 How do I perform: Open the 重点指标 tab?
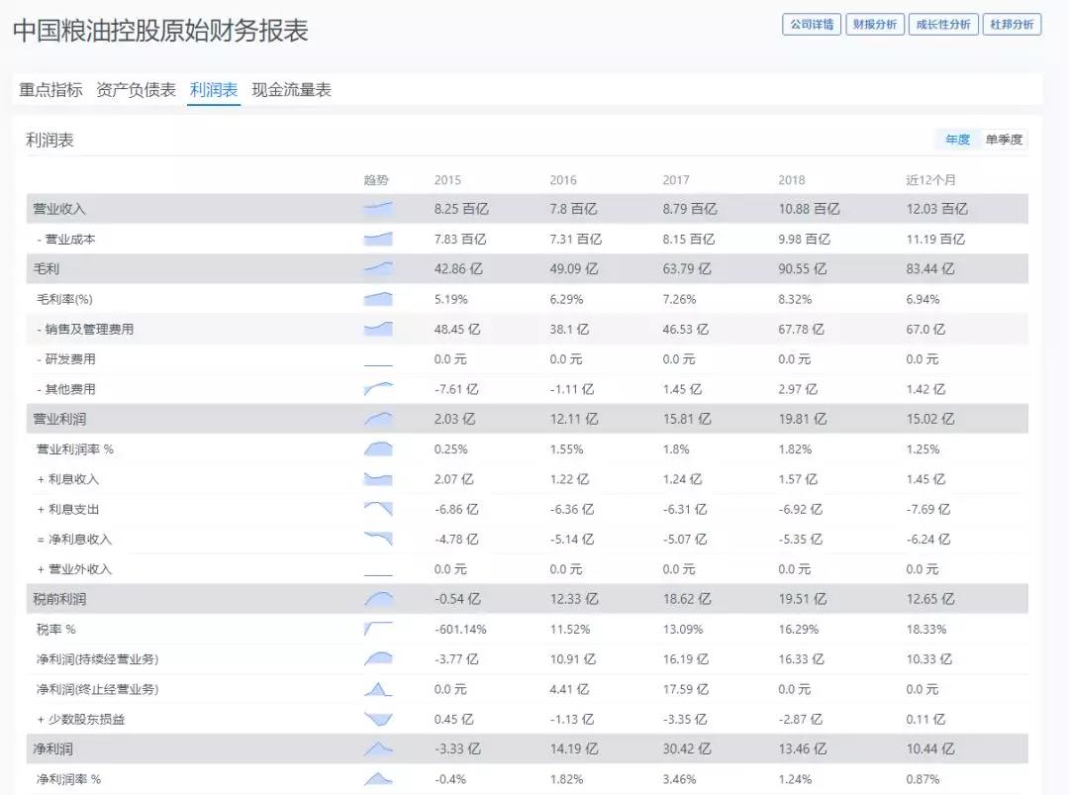pyautogui.click(x=51, y=90)
